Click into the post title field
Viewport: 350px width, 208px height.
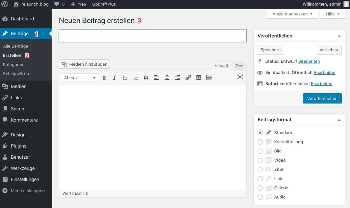[x=153, y=36]
